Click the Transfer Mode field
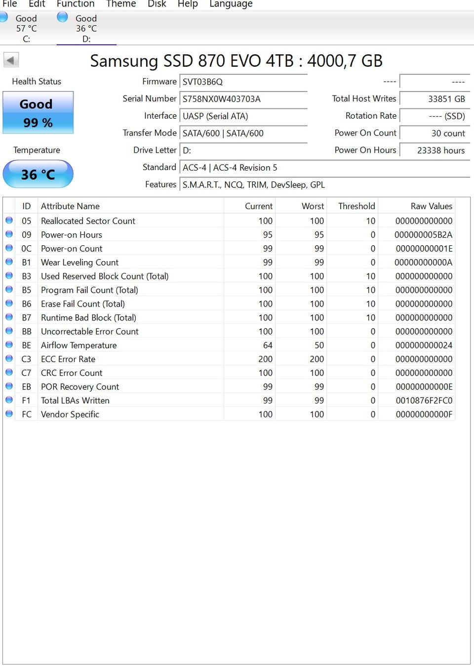Screen dimensions: 474x666 pyautogui.click(x=243, y=133)
